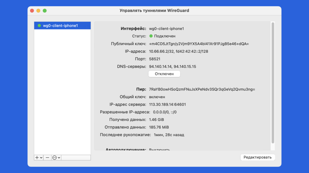The width and height of the screenshot is (309, 173).
Task: Click the allowed IPs value 0.0.0.0/0, ::/0
Action: point(165,112)
